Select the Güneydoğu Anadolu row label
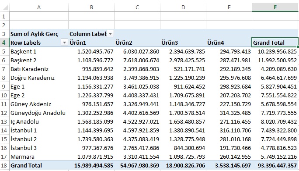Screen dimensions: 299x171 click(x=39, y=113)
